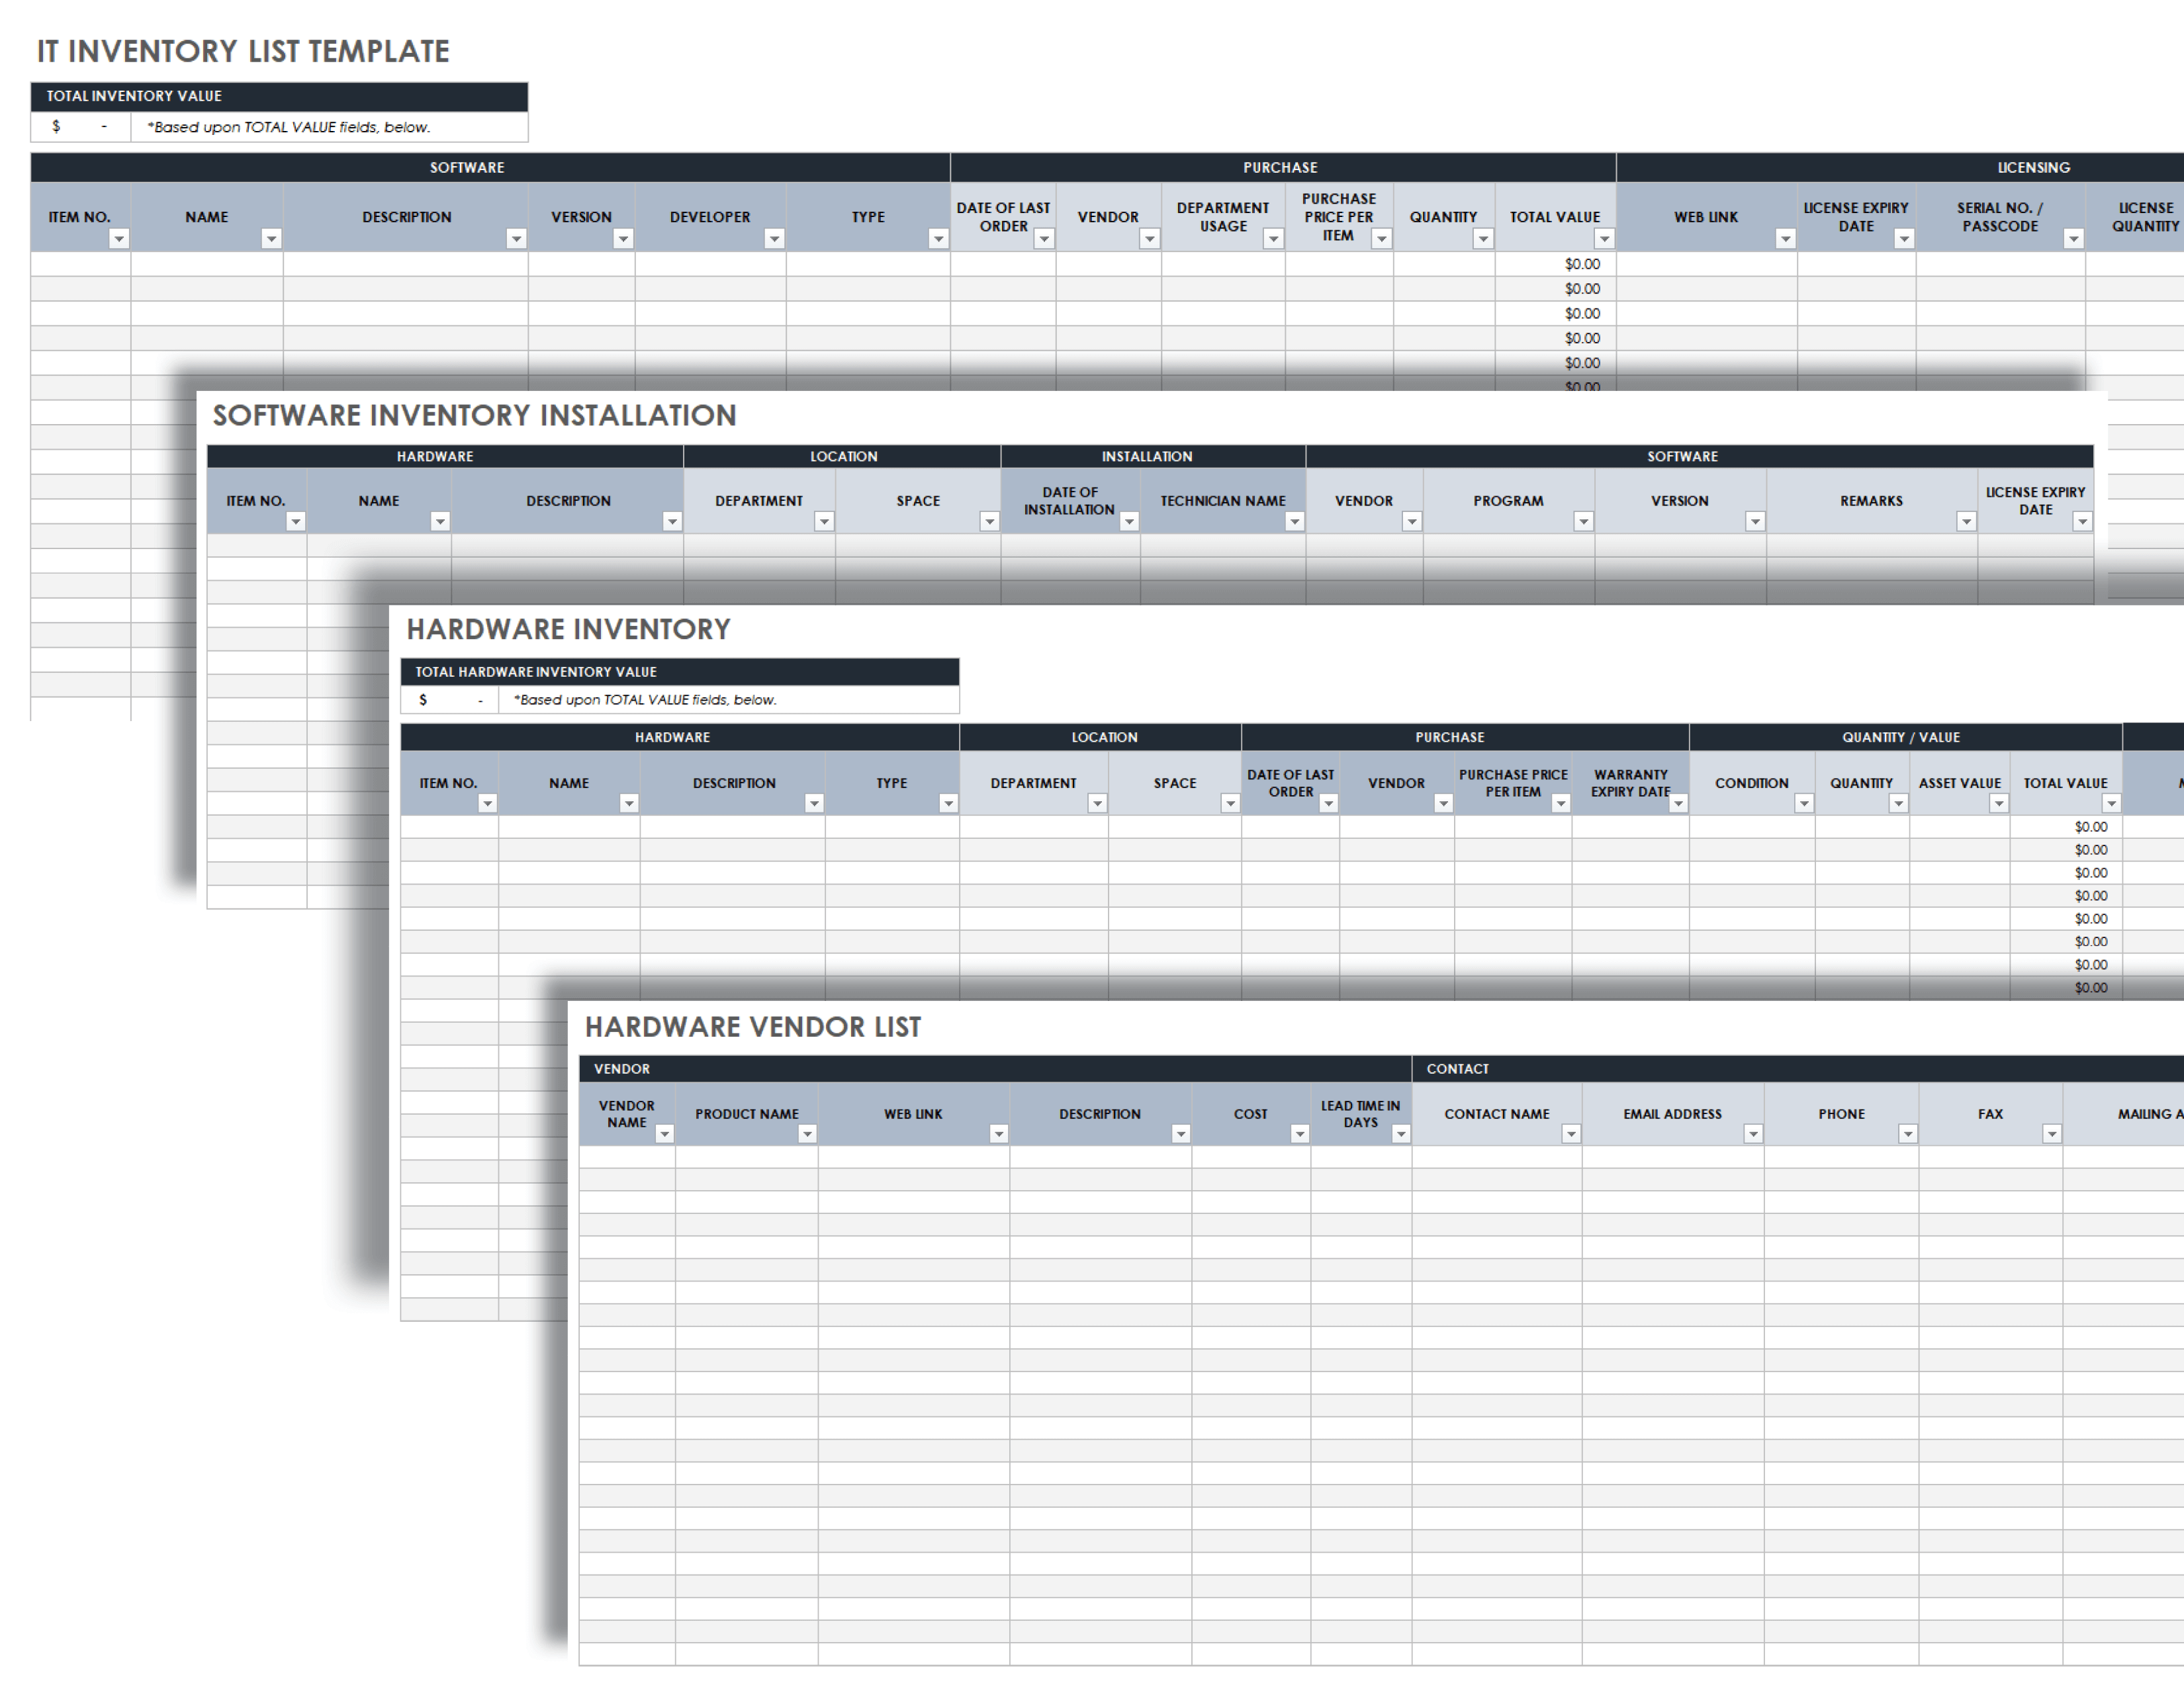Open the VENDOR filter in Software Installation sheet
This screenshot has width=2184, height=1687.
pyautogui.click(x=1412, y=522)
